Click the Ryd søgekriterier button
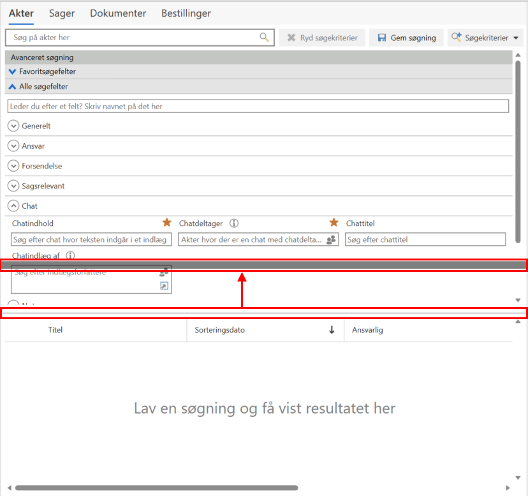Screen dimensions: 528x496 pos(322,38)
